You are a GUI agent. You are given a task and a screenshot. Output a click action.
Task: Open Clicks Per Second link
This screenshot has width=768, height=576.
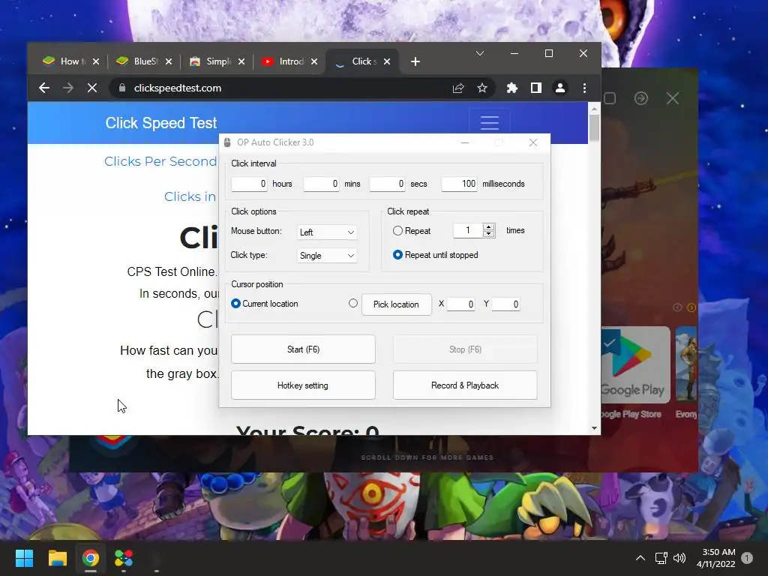pyautogui.click(x=160, y=161)
